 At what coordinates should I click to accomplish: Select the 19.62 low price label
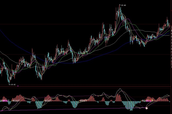[x=13, y=85]
